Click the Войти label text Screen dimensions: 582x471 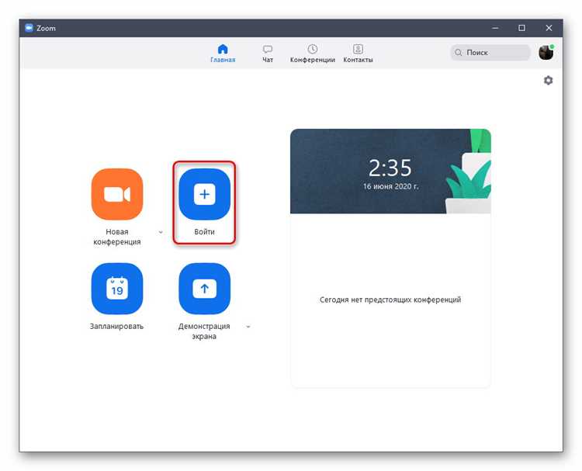pos(205,231)
